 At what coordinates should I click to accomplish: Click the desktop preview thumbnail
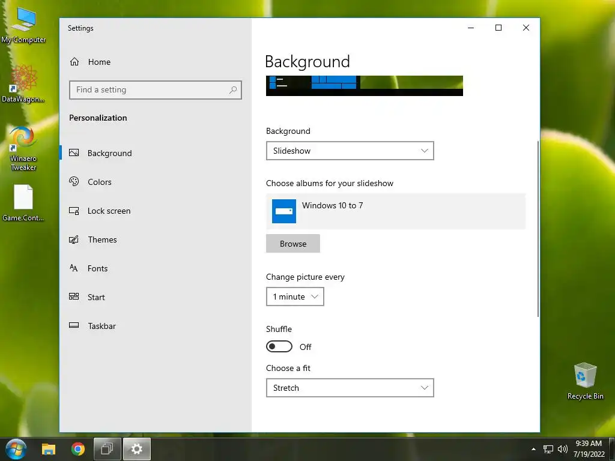365,86
